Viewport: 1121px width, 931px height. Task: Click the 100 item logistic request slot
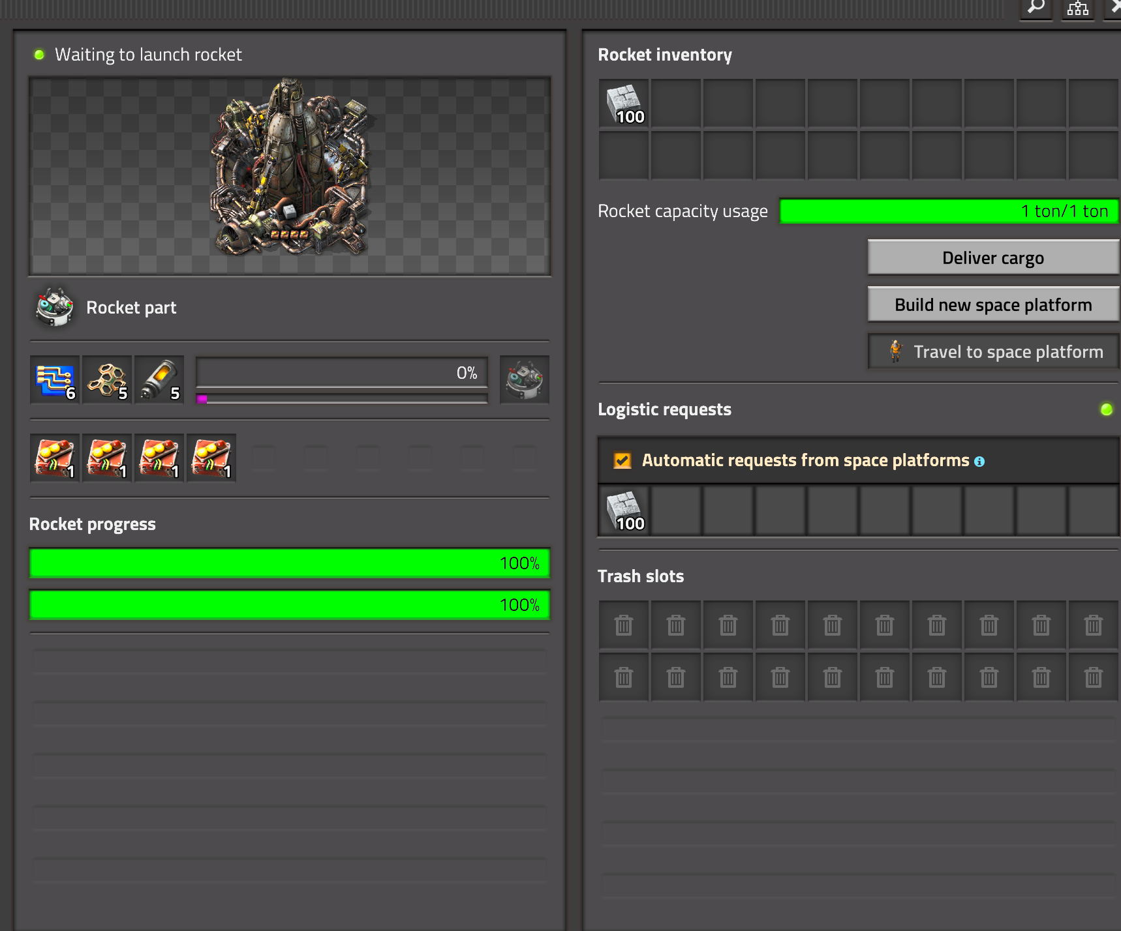(624, 510)
